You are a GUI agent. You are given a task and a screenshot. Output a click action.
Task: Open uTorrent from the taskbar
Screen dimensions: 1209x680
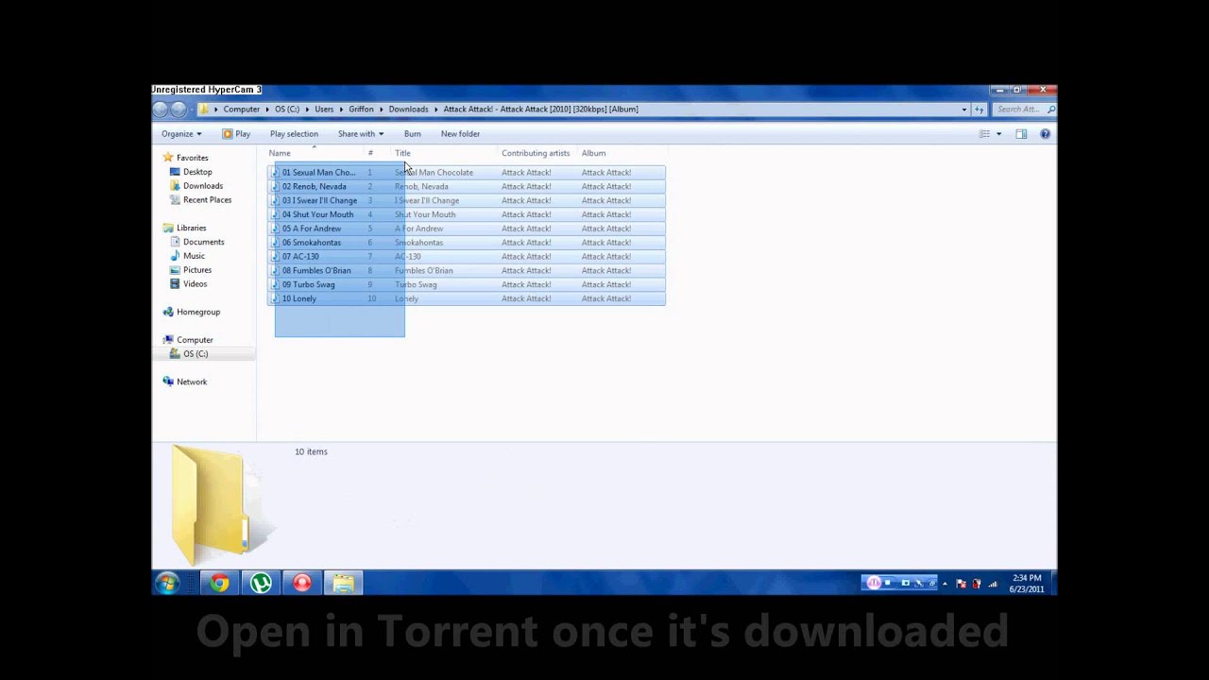[x=261, y=583]
